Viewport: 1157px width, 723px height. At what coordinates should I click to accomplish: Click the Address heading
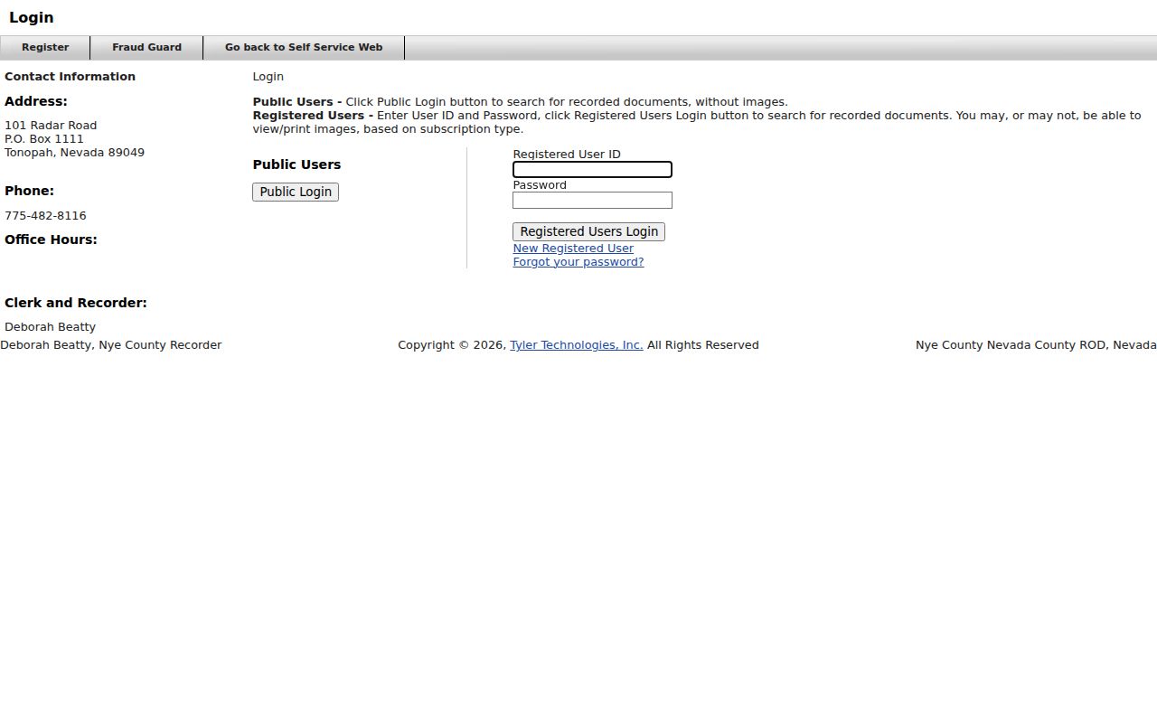pos(36,101)
